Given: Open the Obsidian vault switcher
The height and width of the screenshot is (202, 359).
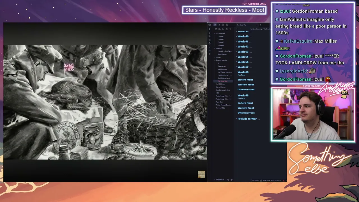Looking at the screenshot, I should [x=220, y=180].
